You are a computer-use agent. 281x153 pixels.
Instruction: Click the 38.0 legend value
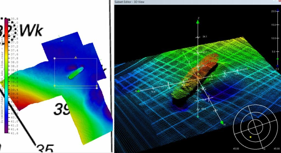tap(15, 62)
